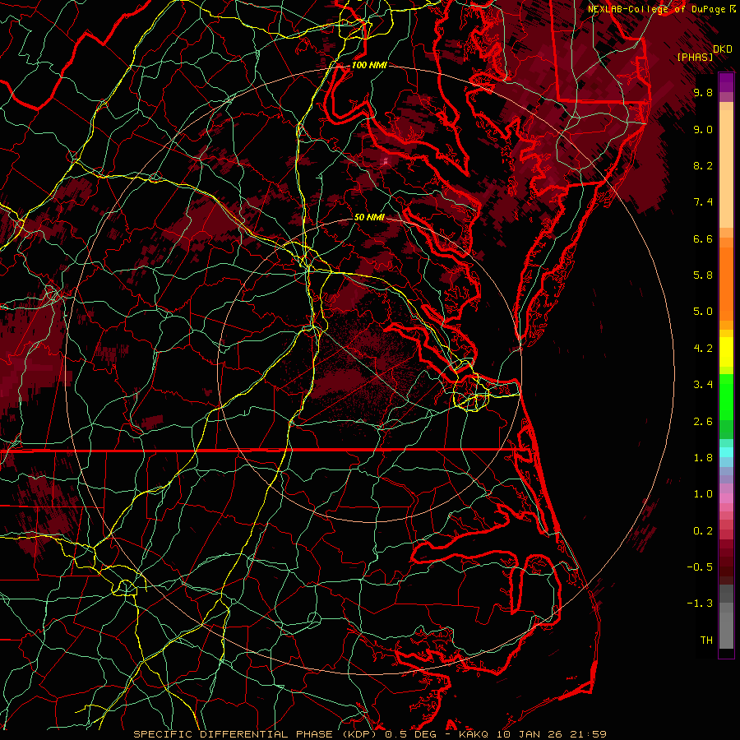The height and width of the screenshot is (740, 740).
Task: Select the 6.6 legend value
Action: tap(703, 238)
